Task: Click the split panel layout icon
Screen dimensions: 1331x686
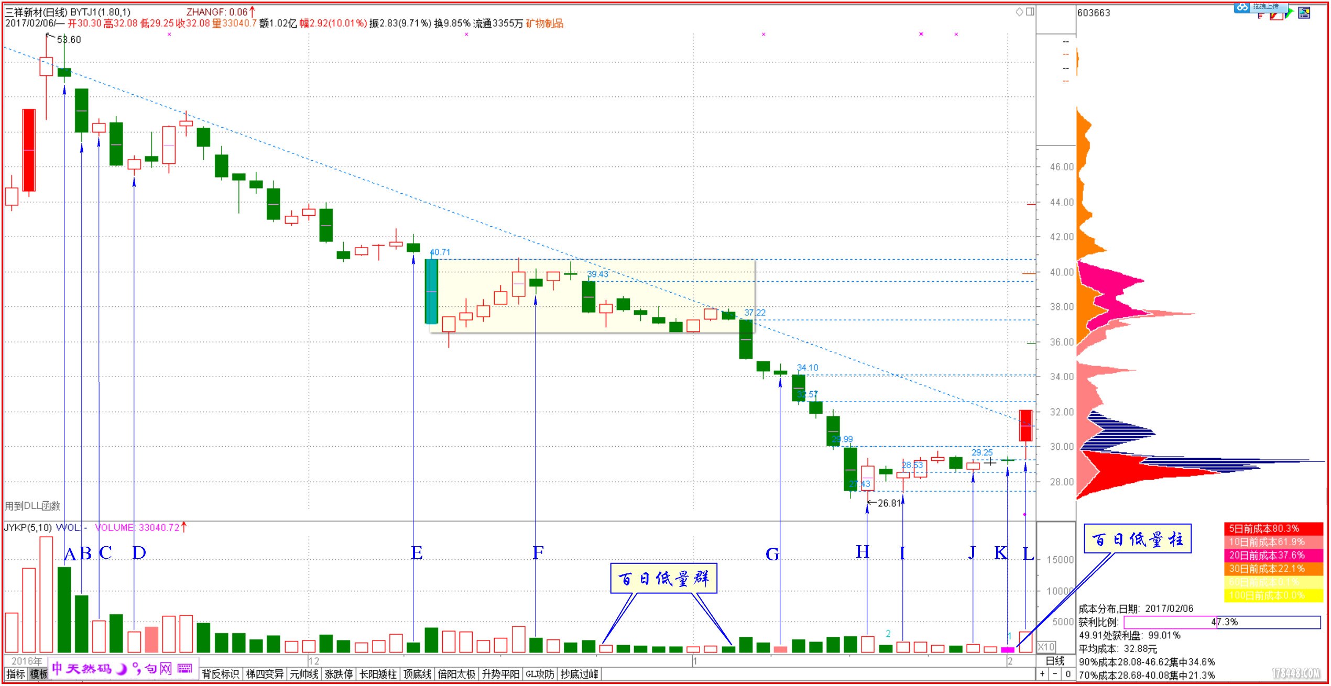Action: pyautogui.click(x=1030, y=12)
